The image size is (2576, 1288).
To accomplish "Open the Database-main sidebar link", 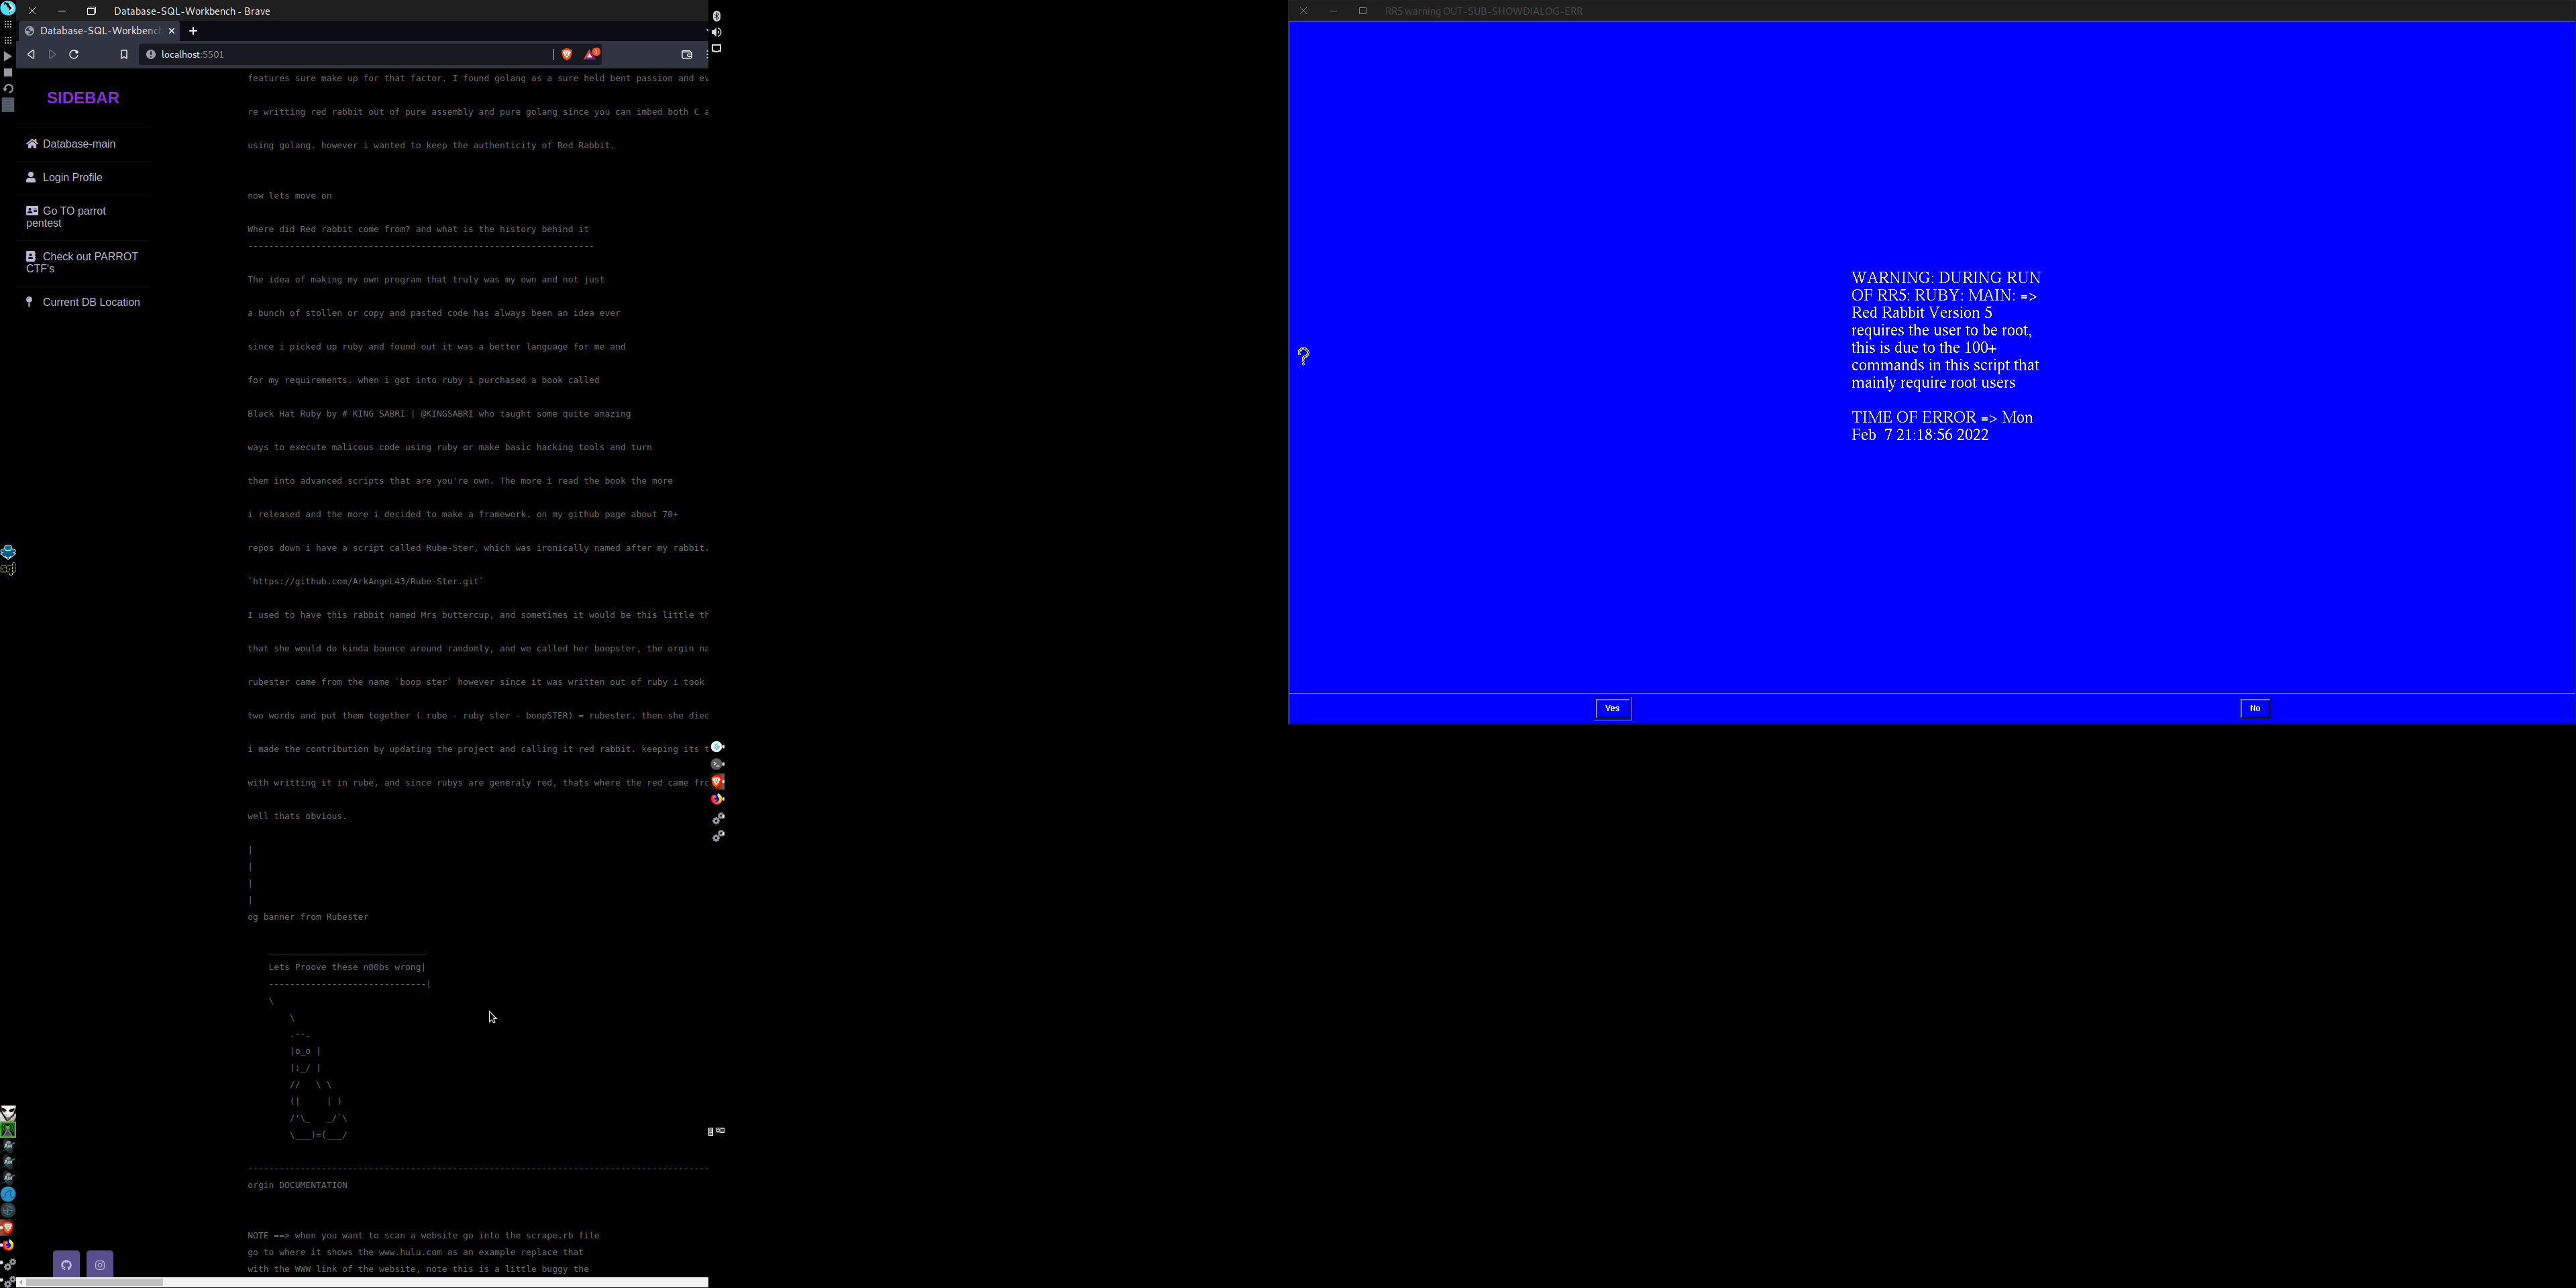I will tap(78, 144).
